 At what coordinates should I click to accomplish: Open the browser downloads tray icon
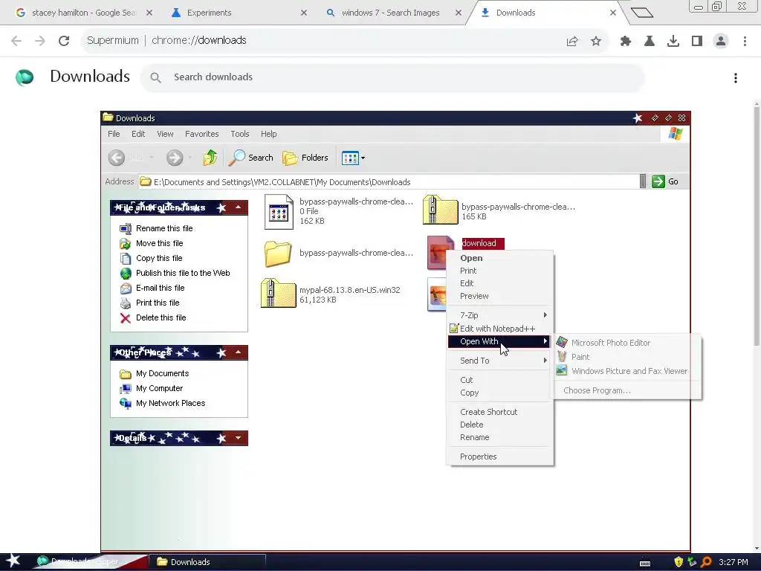pos(673,42)
